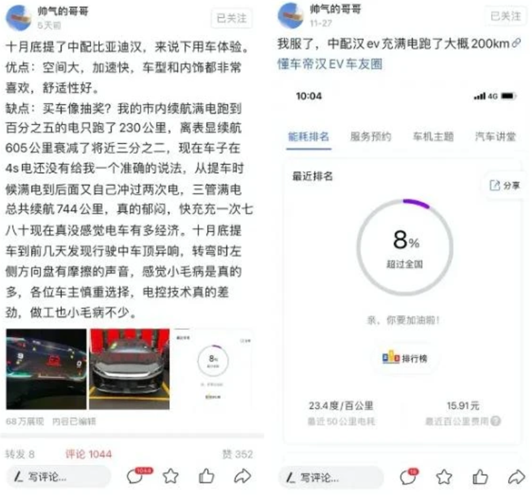Viewport: 532px width, 495px height.
Task: Toggle 已关注 follow button on right post
Action: (x=505, y=16)
